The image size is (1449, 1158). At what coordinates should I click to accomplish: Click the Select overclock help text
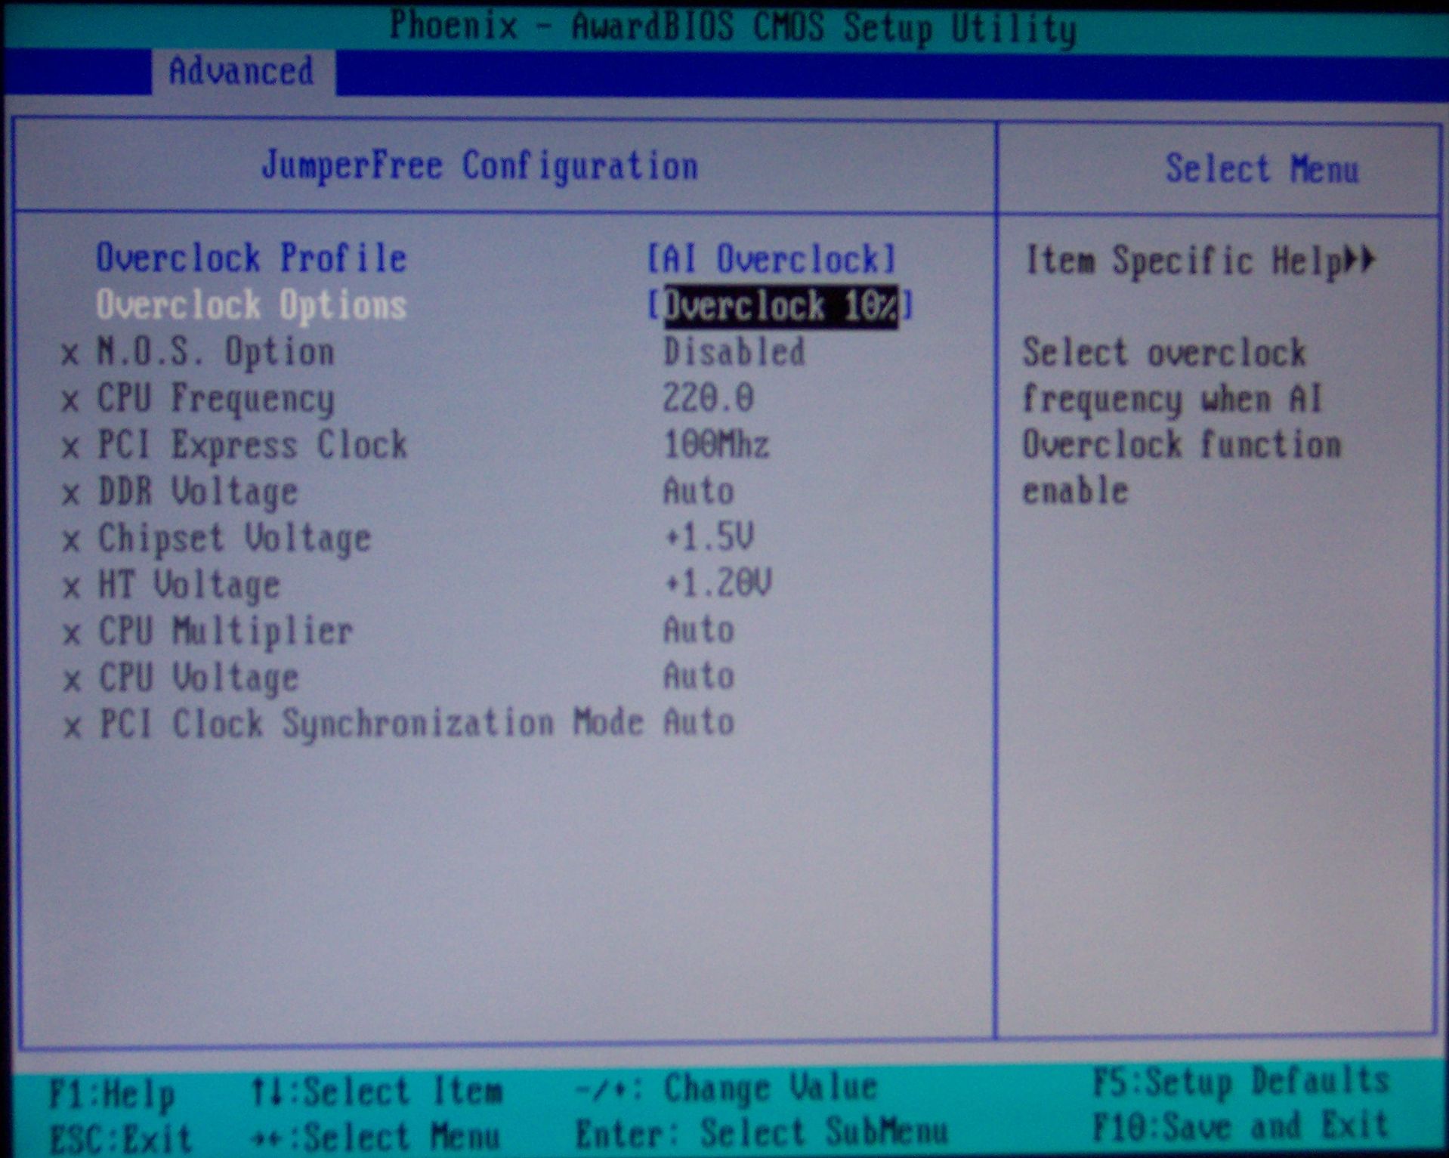pos(1182,422)
